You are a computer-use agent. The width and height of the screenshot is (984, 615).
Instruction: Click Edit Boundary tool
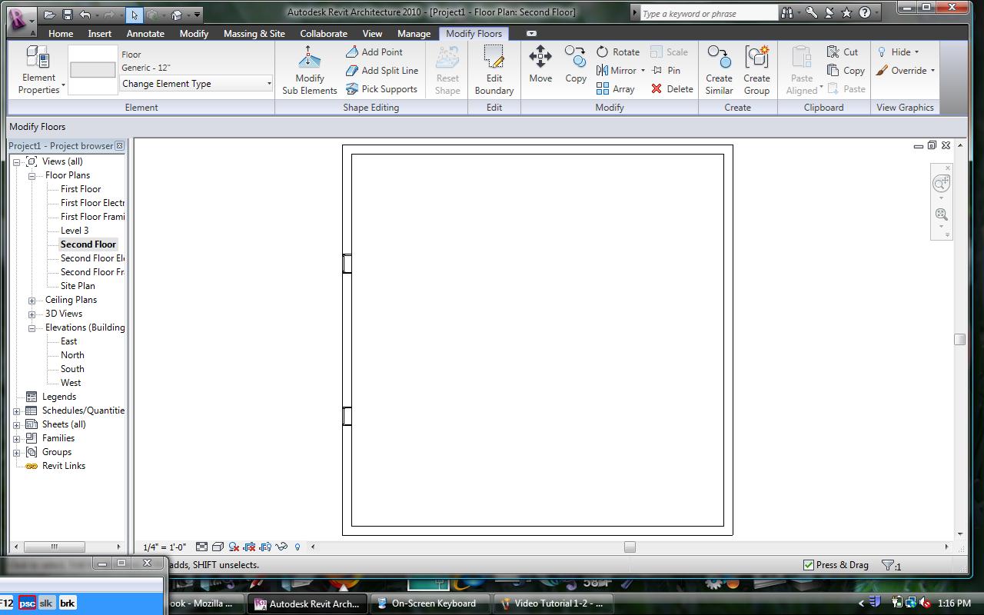tap(494, 70)
